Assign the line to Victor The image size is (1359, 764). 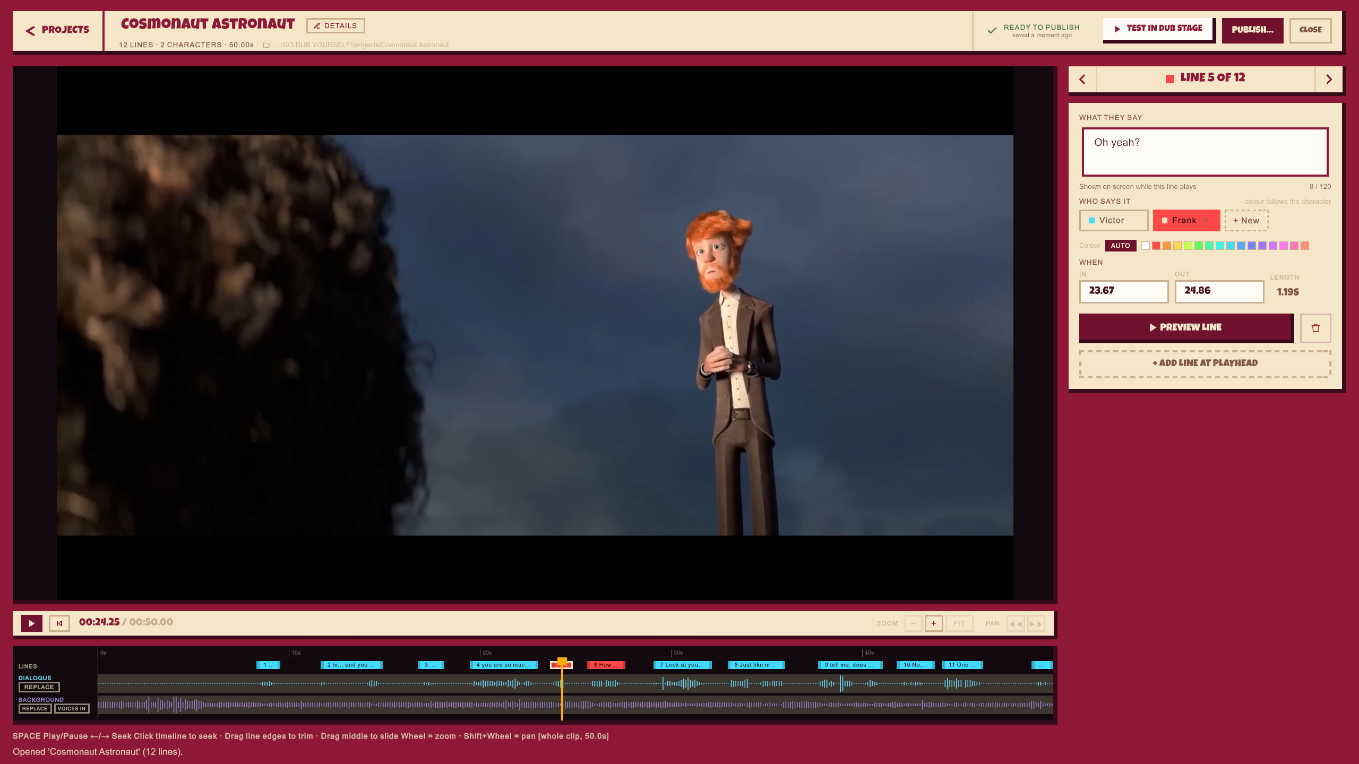pyautogui.click(x=1113, y=220)
